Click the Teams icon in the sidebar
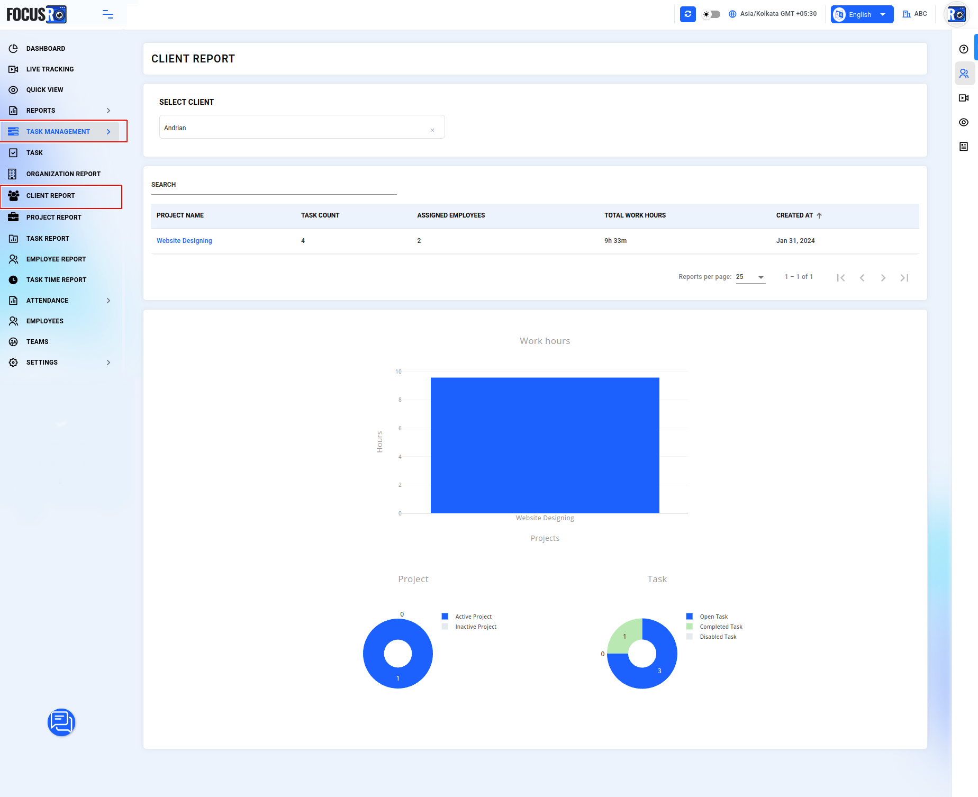Viewport: 978px width, 797px height. [x=13, y=342]
